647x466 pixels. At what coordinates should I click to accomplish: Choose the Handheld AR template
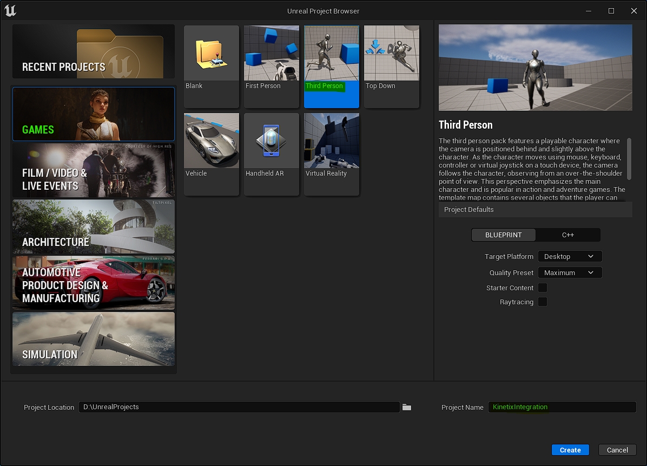point(271,154)
